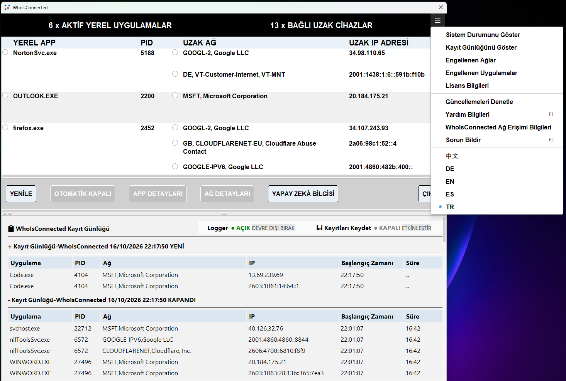Click the down arrow above the log panel
The image size is (566, 381).
(10, 214)
